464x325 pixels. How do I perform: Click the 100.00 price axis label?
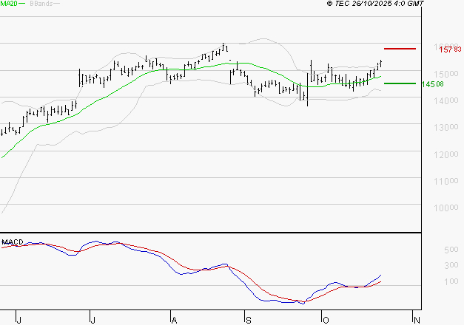[446, 208]
